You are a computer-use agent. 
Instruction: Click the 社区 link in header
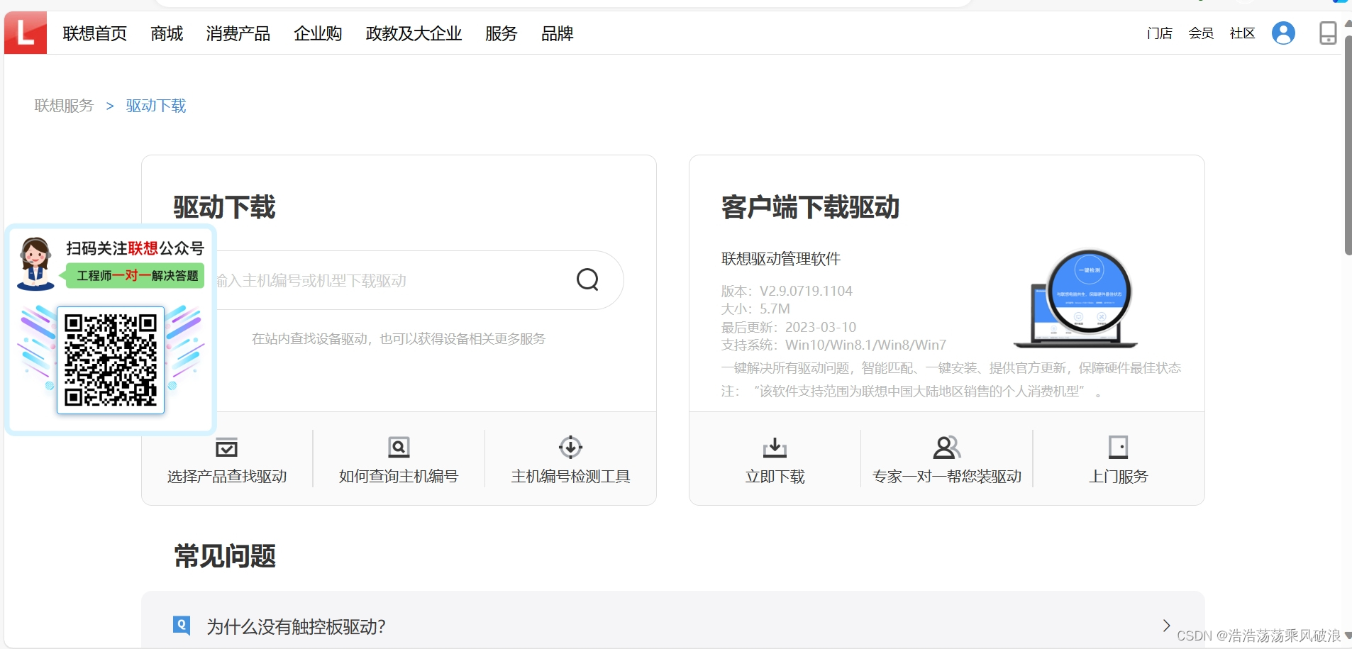1242,33
